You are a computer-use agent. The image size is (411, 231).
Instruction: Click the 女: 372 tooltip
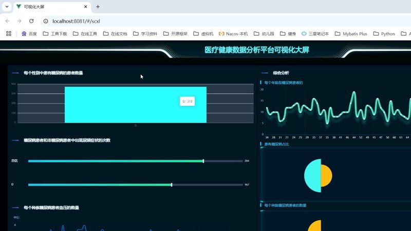pyautogui.click(x=187, y=101)
